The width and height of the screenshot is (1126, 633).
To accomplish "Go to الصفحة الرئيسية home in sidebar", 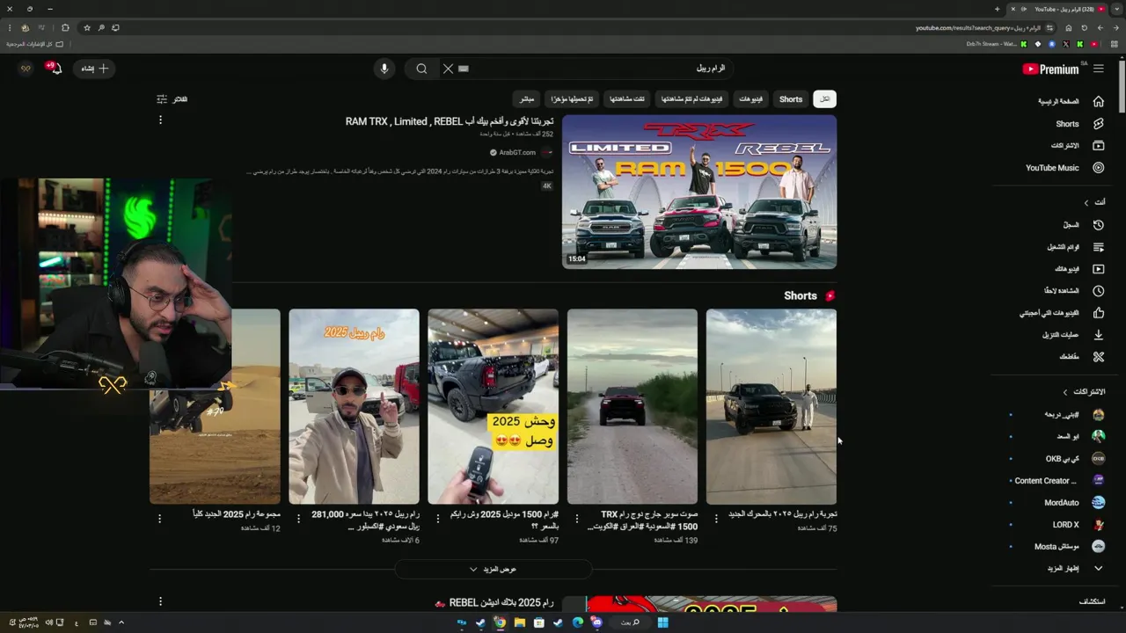I will tap(1071, 101).
